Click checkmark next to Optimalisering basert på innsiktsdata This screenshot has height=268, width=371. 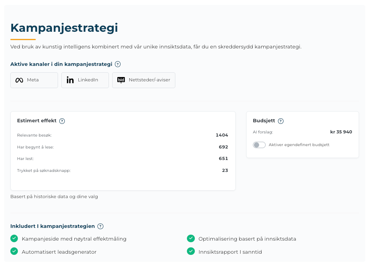(x=190, y=239)
